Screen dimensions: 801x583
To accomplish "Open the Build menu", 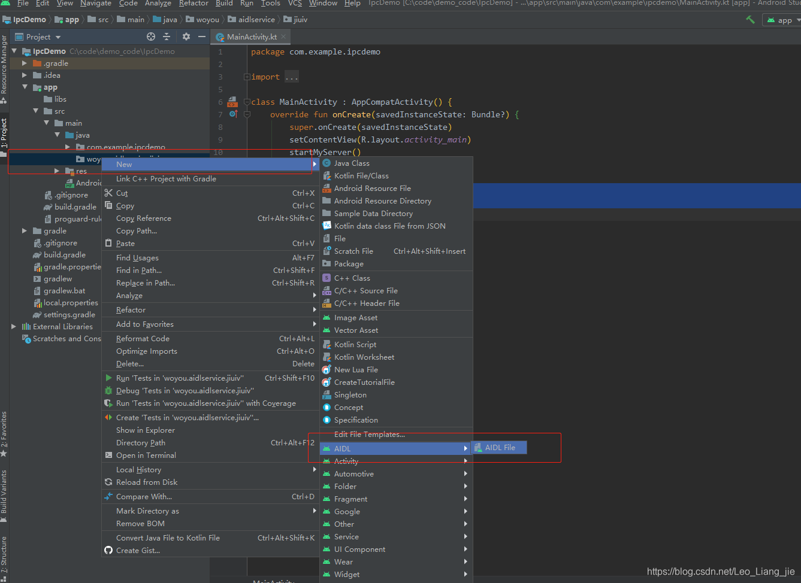I will [224, 3].
